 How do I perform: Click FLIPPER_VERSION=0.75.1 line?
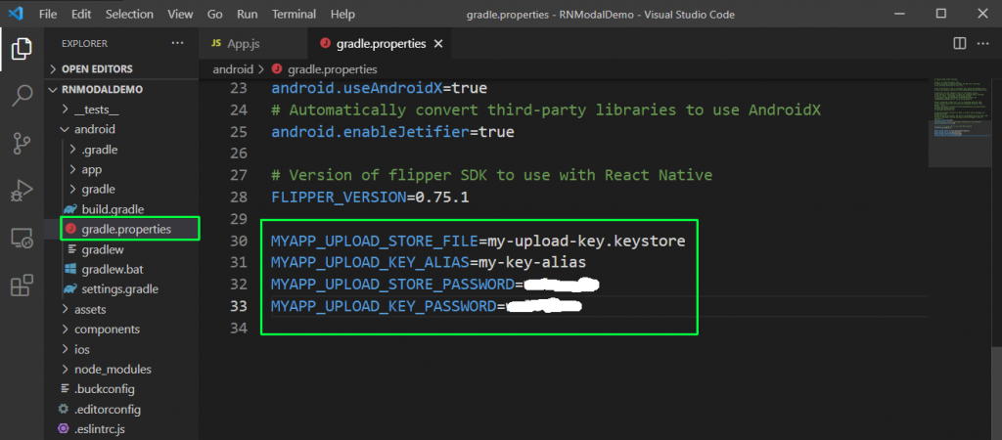(x=370, y=198)
